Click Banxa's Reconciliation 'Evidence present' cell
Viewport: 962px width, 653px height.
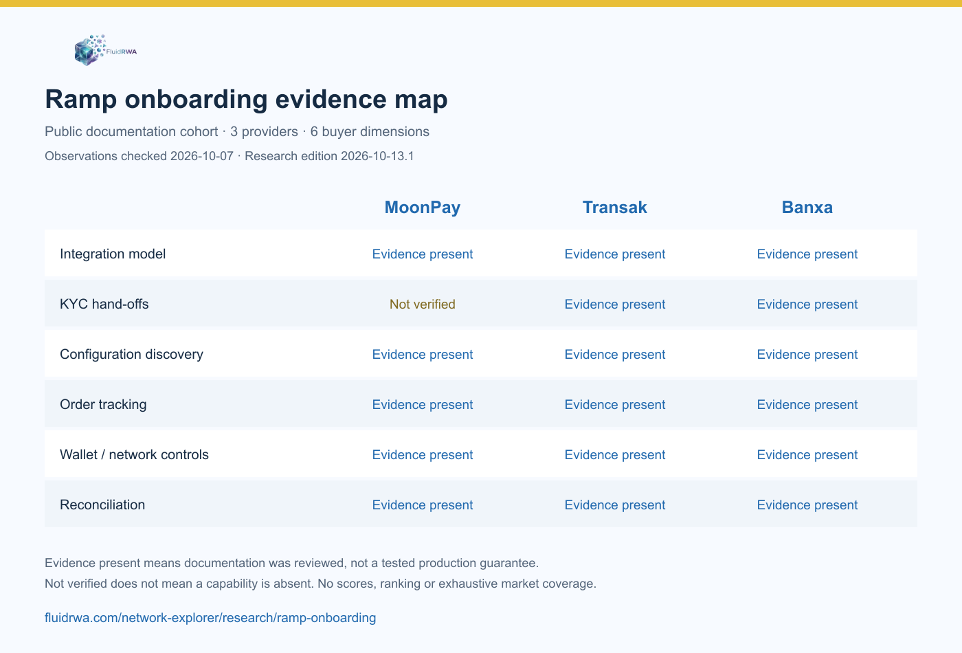(x=807, y=505)
